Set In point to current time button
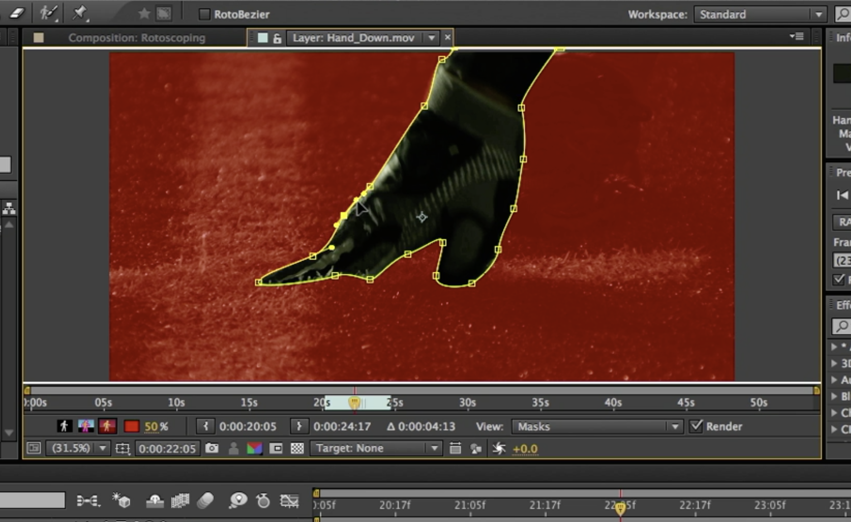This screenshot has height=522, width=851. (x=206, y=426)
